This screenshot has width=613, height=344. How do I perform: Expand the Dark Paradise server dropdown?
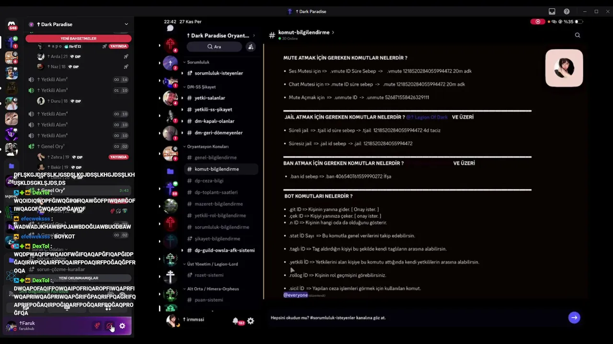coord(126,24)
